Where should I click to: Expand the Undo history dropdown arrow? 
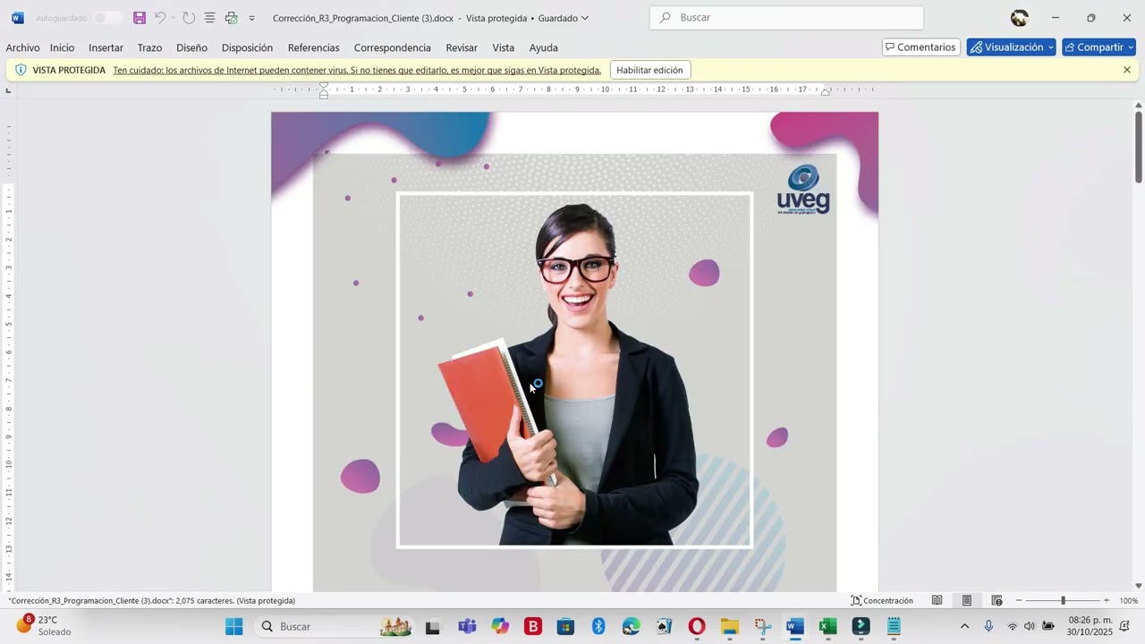pyautogui.click(x=174, y=18)
